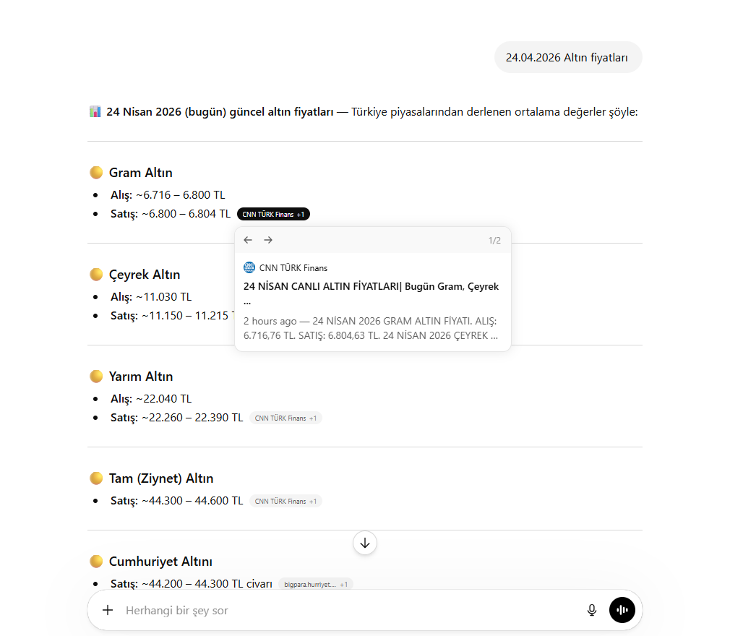Screen dimensions: 730x636
Task: Start voice mode with the waveform button
Action: pyautogui.click(x=622, y=610)
